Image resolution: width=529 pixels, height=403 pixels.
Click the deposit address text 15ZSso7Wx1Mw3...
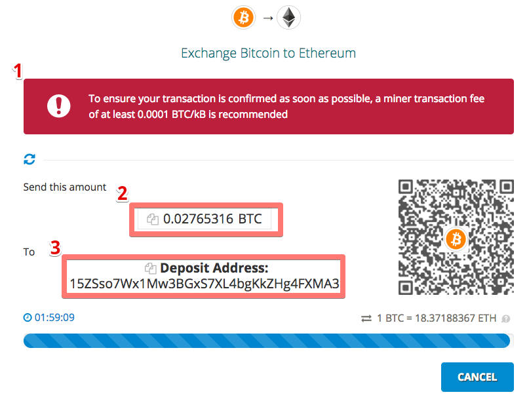point(204,284)
